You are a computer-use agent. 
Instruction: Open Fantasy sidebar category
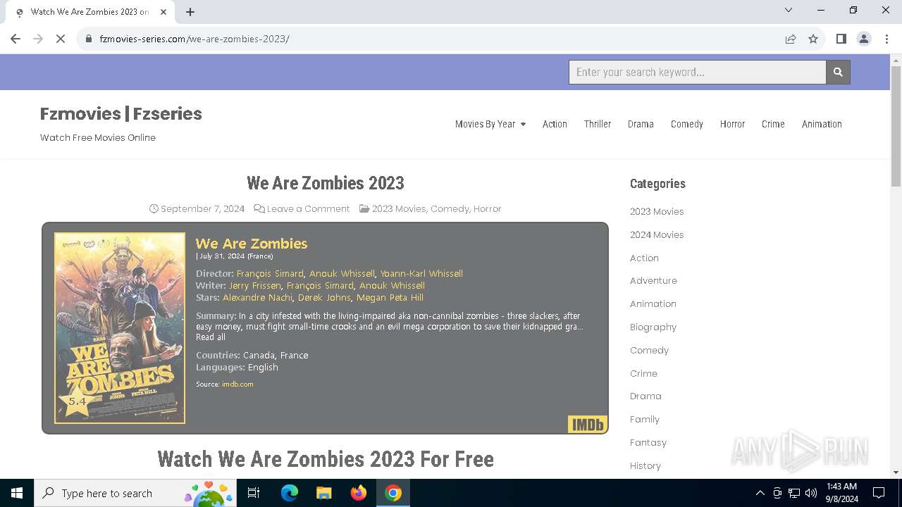coord(648,442)
